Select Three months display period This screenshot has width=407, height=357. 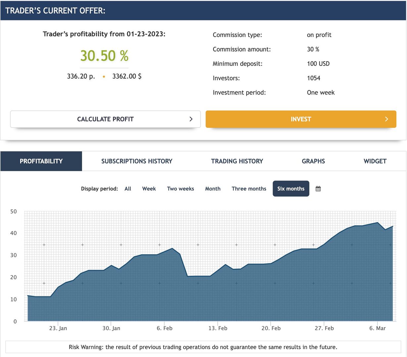pyautogui.click(x=249, y=189)
